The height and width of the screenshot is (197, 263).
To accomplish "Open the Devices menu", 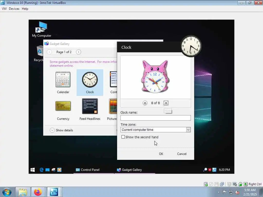I will [14, 9].
